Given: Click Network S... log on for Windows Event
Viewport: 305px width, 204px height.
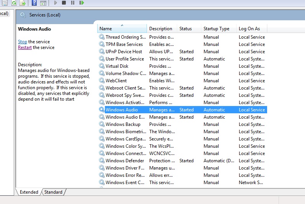Looking at the screenshot, I should click(x=251, y=183).
